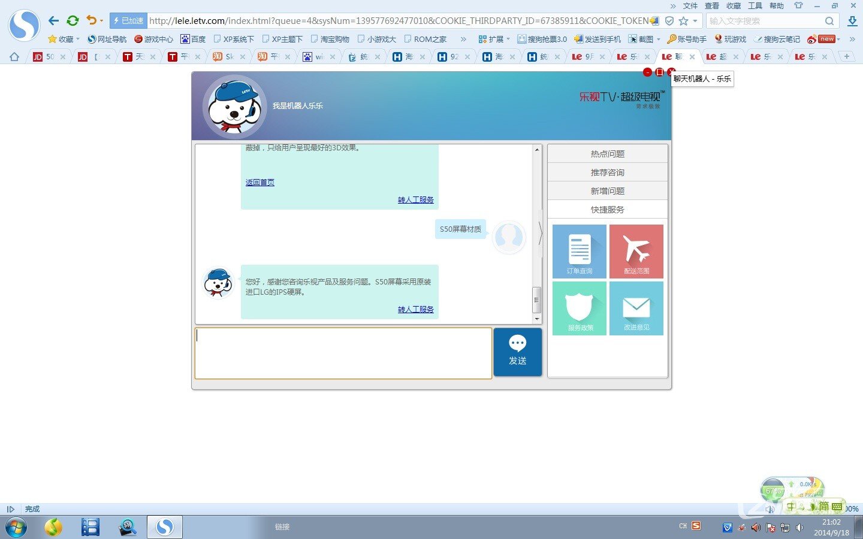Switch to the 新增问题 tab
863x539 pixels.
click(x=608, y=191)
